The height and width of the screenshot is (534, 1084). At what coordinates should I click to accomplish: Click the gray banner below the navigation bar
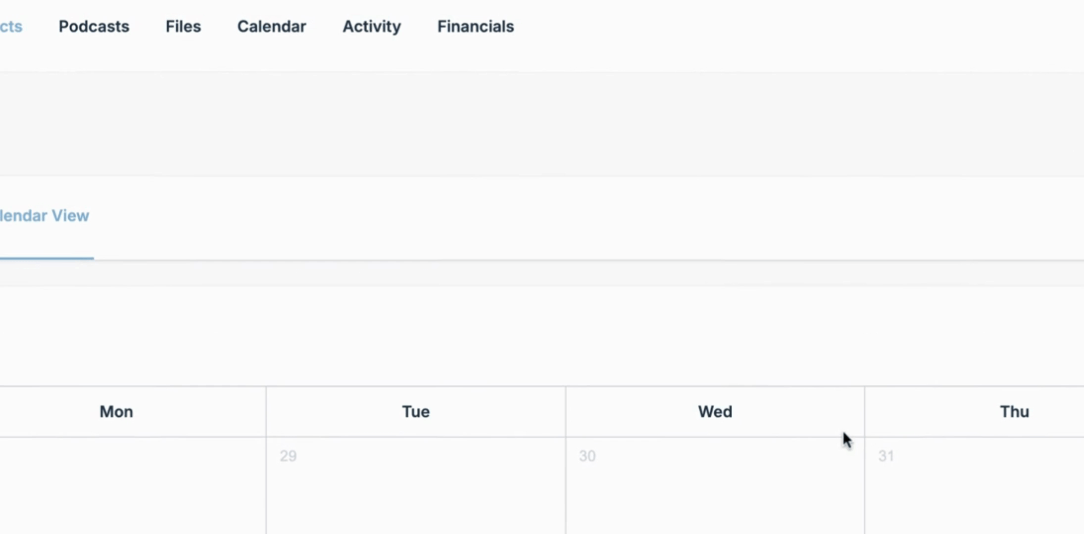pyautogui.click(x=542, y=124)
